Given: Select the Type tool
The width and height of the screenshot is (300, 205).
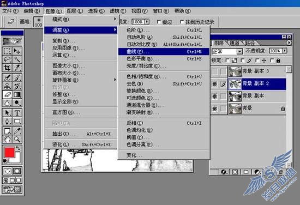Looking at the screenshot, I should pos(17,113).
